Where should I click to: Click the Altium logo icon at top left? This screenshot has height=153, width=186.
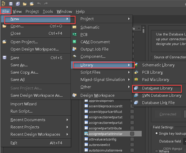[x=4, y=4]
